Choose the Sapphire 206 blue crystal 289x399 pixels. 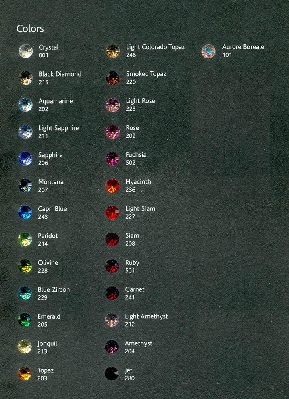25,158
